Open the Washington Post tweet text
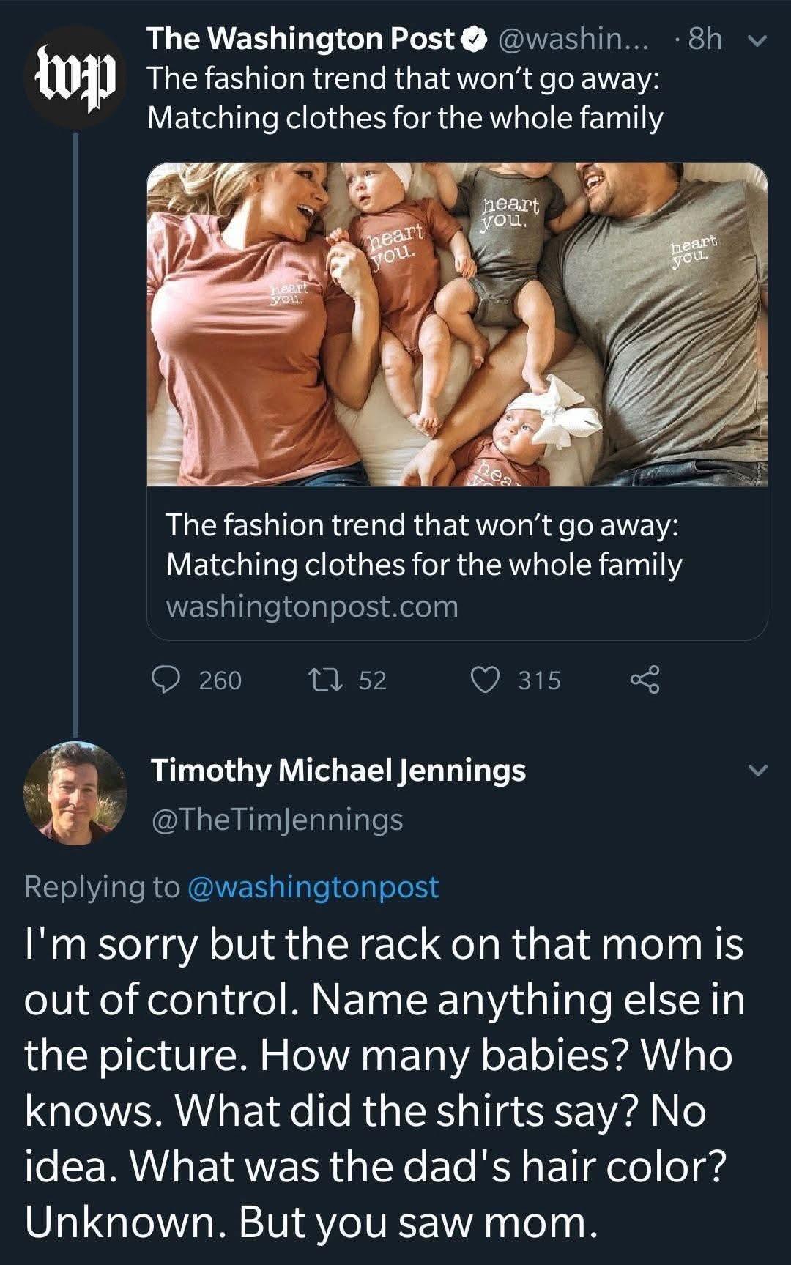The width and height of the screenshot is (791, 1265). click(x=405, y=97)
